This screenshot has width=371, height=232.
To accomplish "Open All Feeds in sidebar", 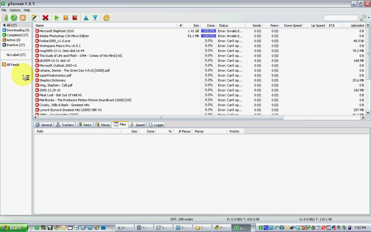I will pyautogui.click(x=11, y=65).
